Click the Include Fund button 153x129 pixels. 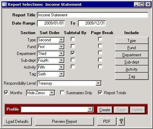(x=132, y=47)
